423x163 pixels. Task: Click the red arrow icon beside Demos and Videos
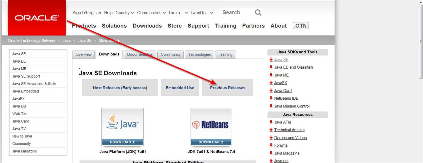(x=271, y=138)
